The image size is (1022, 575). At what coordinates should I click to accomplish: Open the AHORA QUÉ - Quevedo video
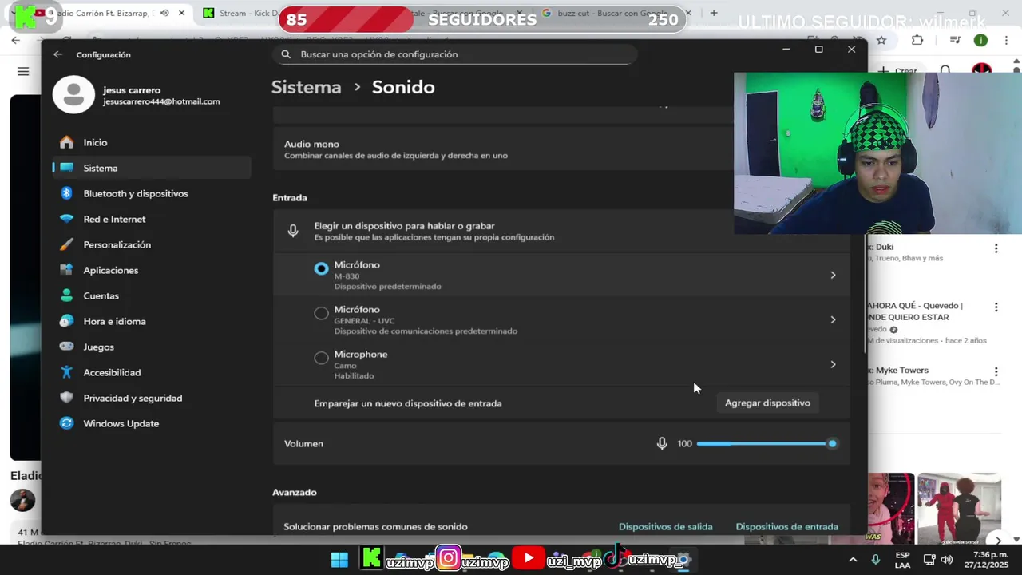(916, 311)
